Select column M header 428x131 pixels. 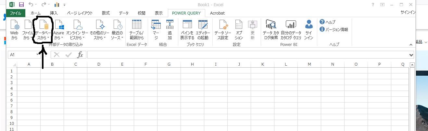click(309, 64)
